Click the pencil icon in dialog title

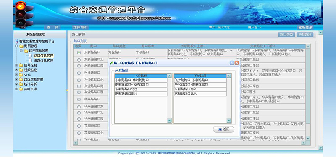click(x=111, y=63)
